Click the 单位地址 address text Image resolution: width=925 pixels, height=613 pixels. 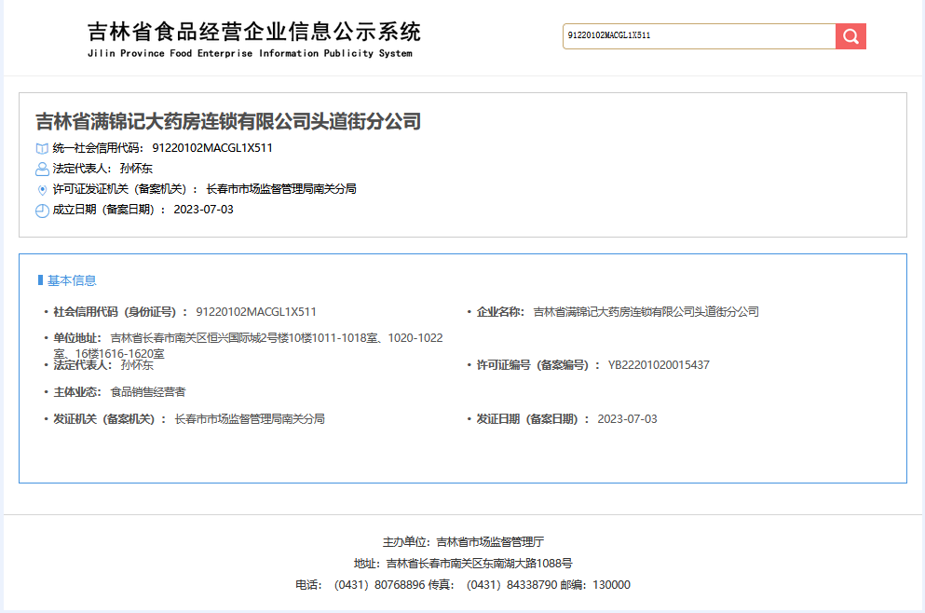coord(276,338)
